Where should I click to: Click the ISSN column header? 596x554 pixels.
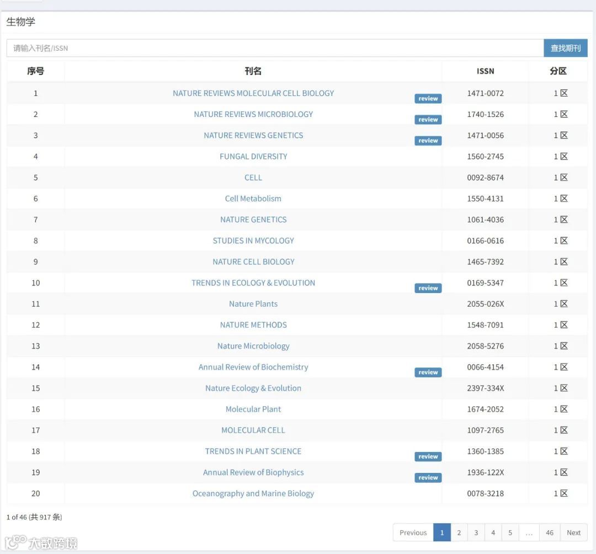coord(486,71)
